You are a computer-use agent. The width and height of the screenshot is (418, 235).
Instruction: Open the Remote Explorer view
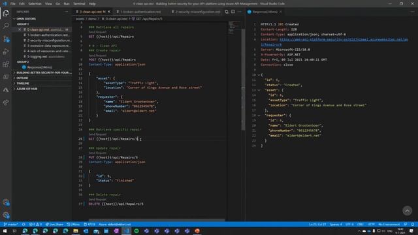click(x=6, y=77)
